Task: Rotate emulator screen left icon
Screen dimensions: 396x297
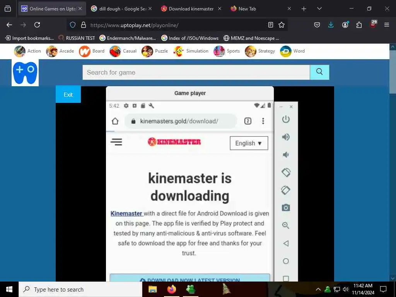Action: (286, 172)
